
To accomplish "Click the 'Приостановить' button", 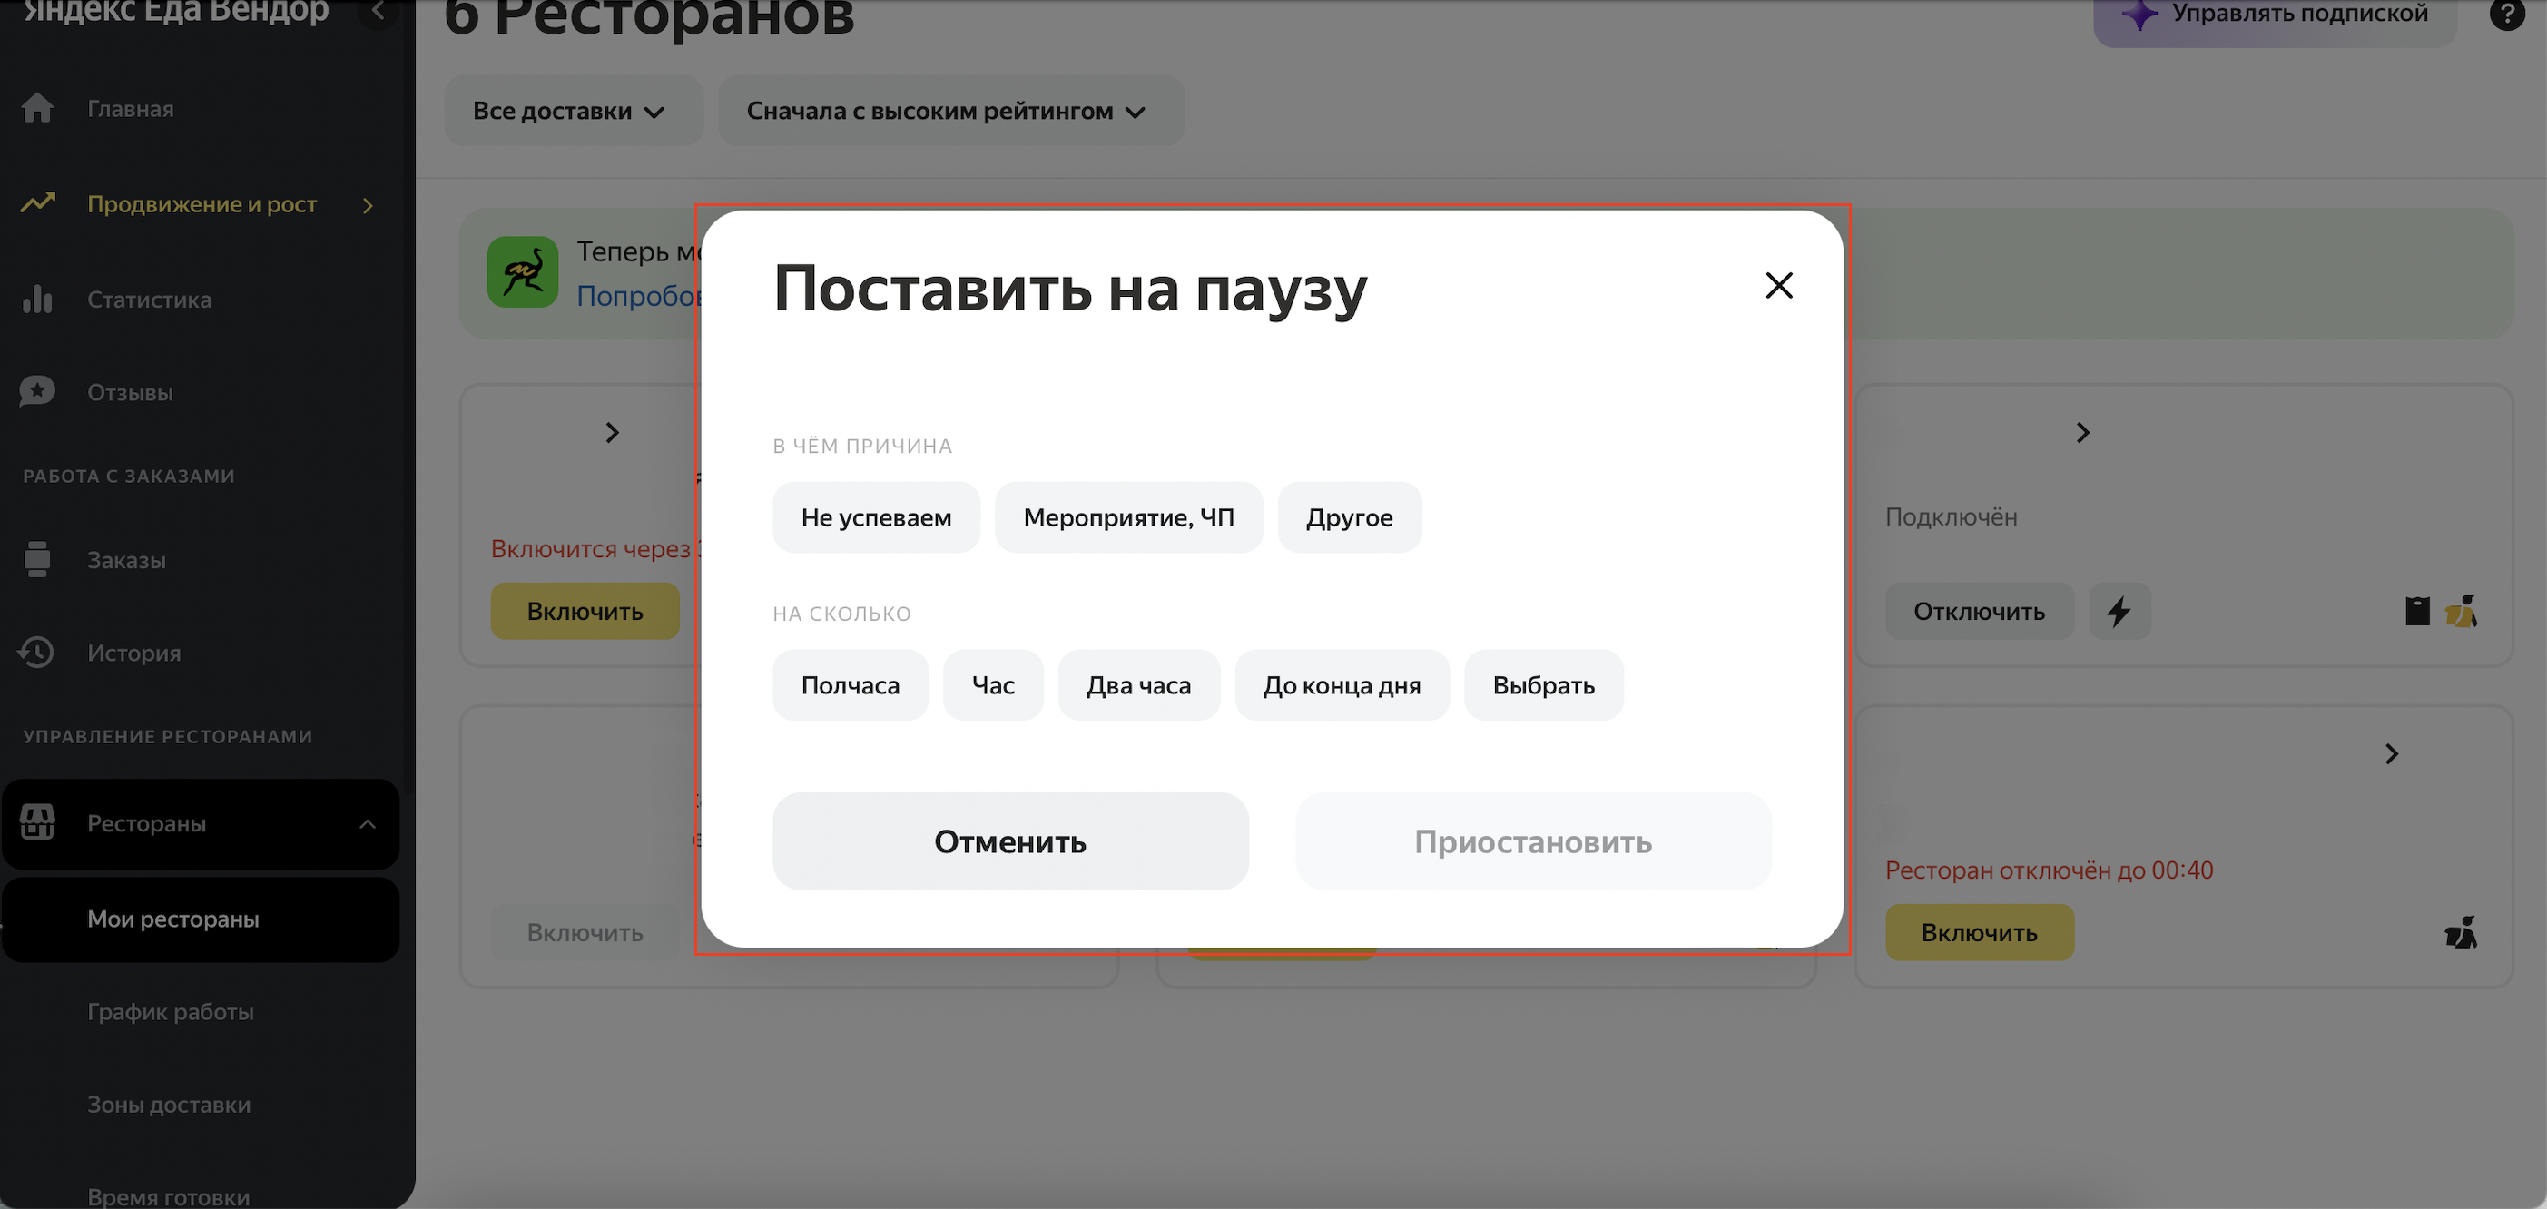I will click(1533, 841).
